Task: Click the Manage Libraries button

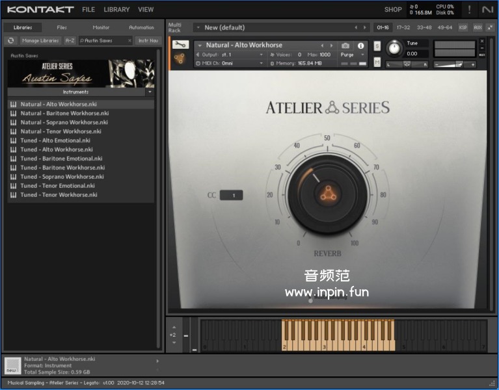Action: [x=40, y=40]
